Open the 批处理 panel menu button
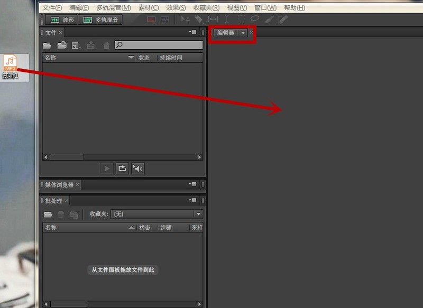 (x=192, y=201)
